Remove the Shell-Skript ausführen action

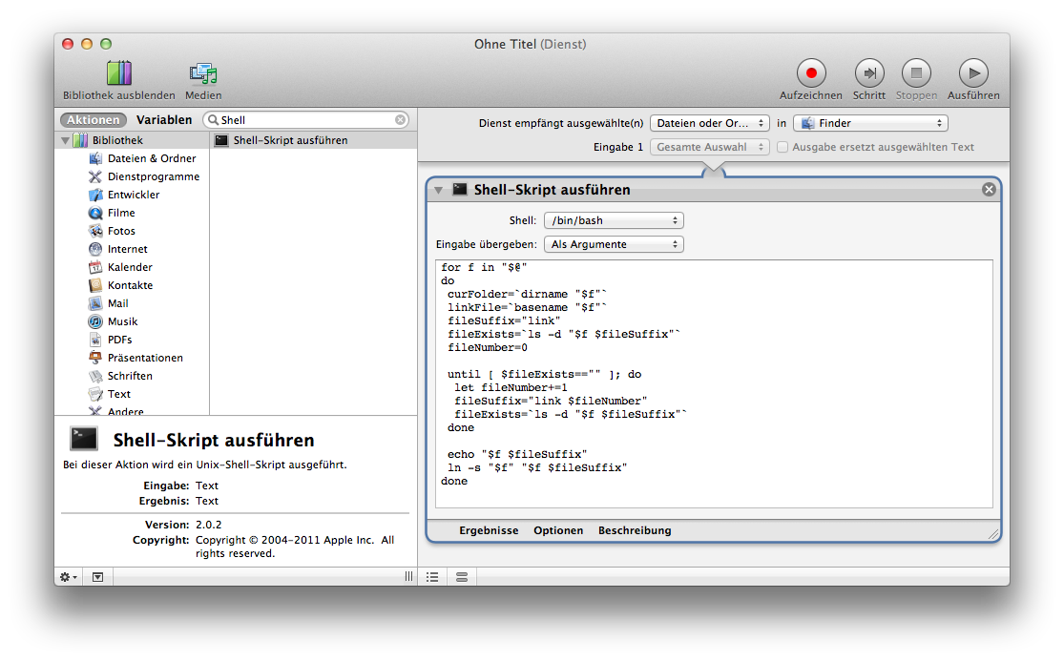point(989,190)
